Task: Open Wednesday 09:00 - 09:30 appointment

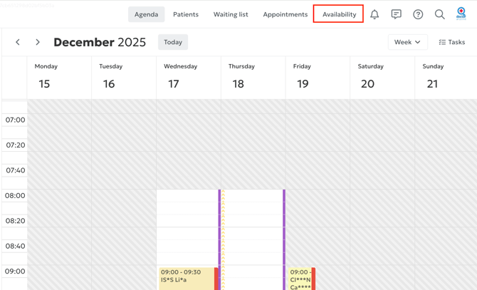Action: [x=187, y=278]
